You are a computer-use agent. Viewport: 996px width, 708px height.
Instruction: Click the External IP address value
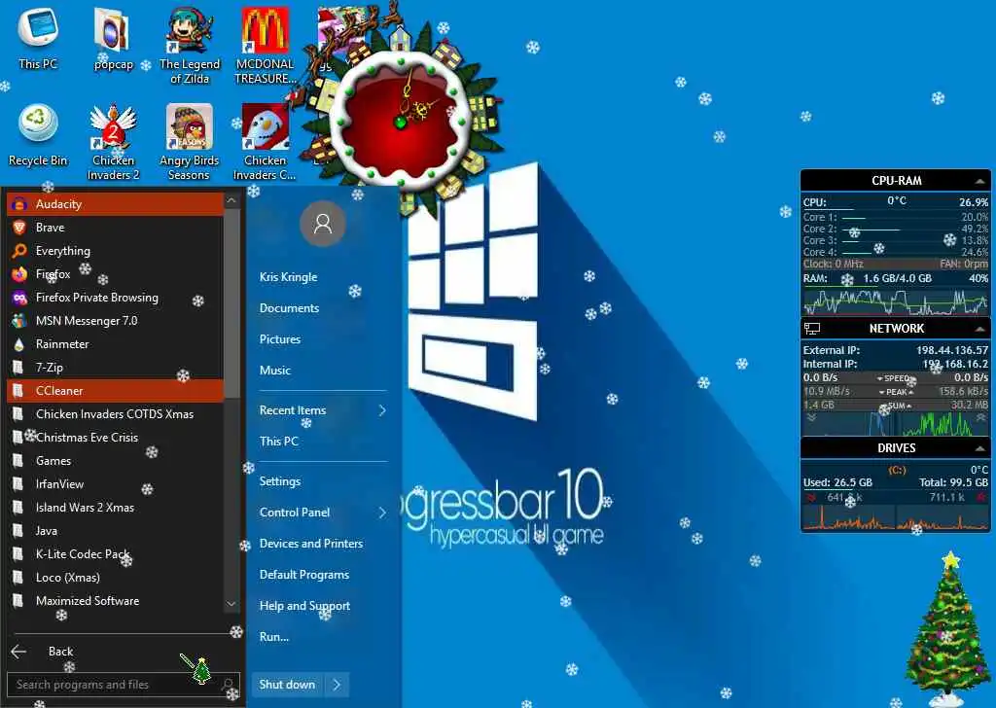tap(951, 350)
